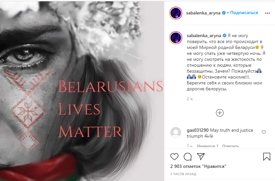Click Ответить to reply to comment
The height and width of the screenshot is (181, 275).
230,146
